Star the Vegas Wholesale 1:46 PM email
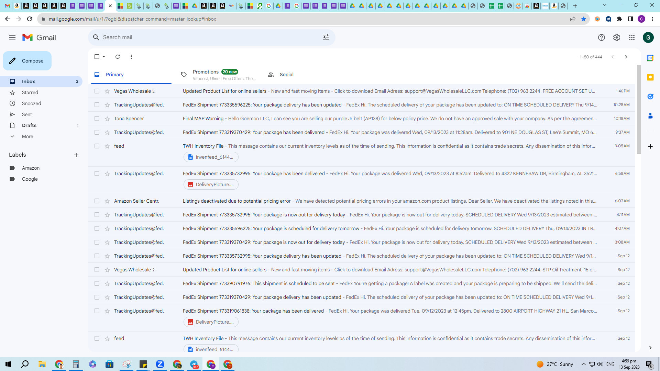 tap(107, 91)
